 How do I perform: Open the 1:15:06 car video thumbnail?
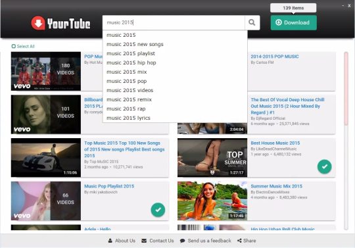point(46,158)
